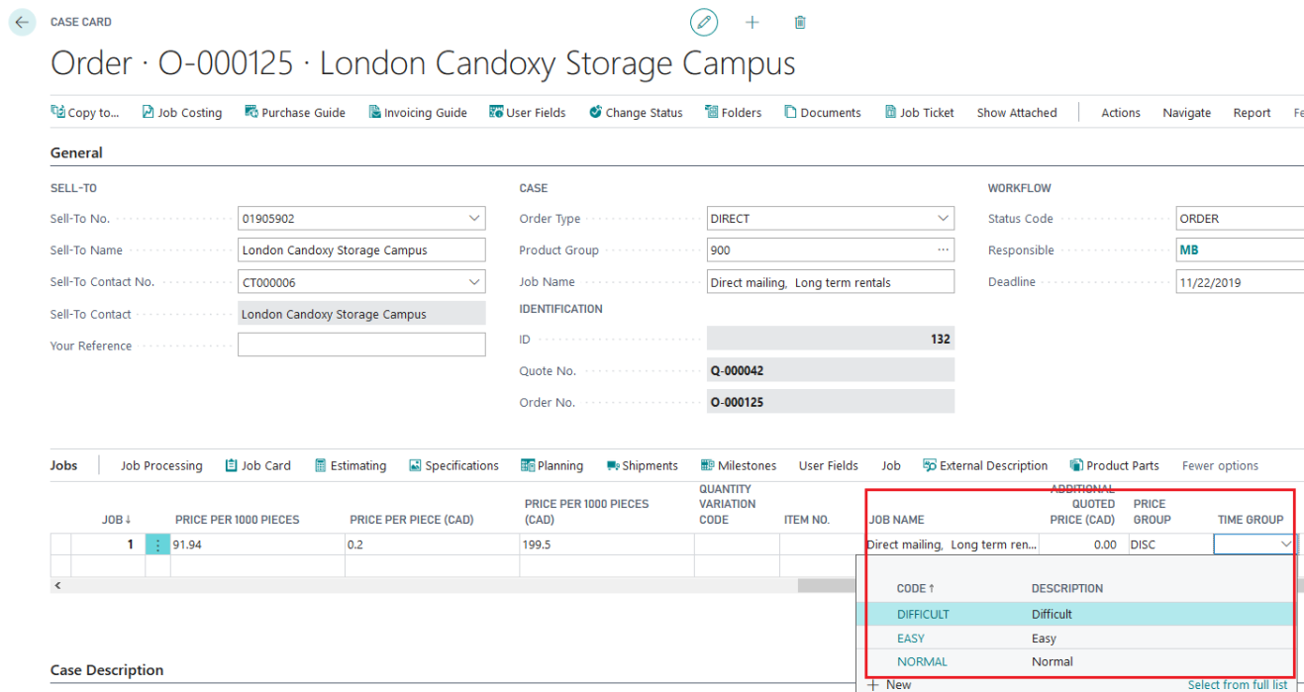
Task: Click Product Group lookup ellipsis button
Action: pyautogui.click(x=943, y=250)
